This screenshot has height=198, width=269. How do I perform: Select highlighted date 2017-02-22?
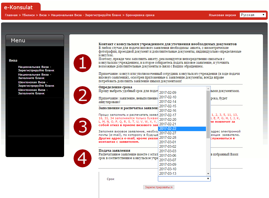(x=182, y=129)
